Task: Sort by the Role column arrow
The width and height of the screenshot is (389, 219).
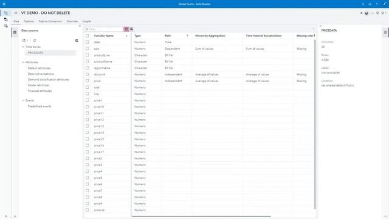Action: [x=187, y=36]
